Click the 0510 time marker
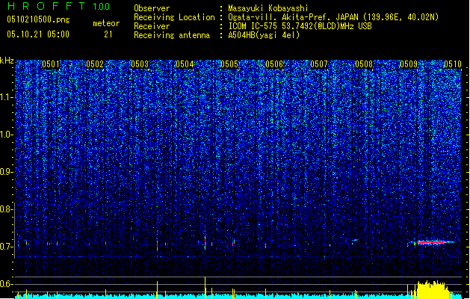 [x=453, y=64]
